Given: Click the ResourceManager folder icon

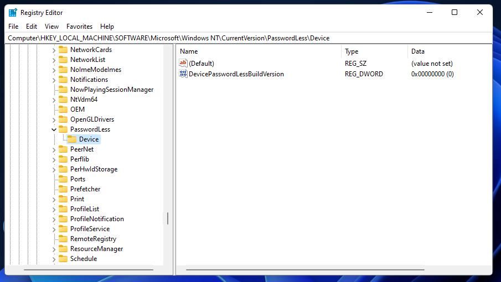Looking at the screenshot, I should [x=63, y=248].
